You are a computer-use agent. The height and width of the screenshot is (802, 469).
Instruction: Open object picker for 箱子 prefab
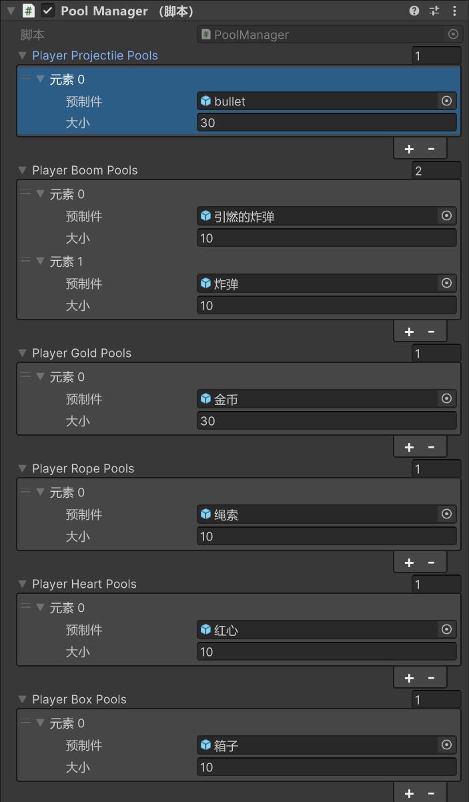[x=447, y=745]
